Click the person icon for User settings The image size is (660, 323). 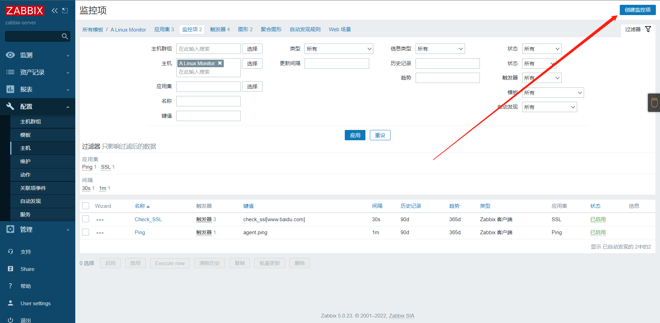(10, 303)
